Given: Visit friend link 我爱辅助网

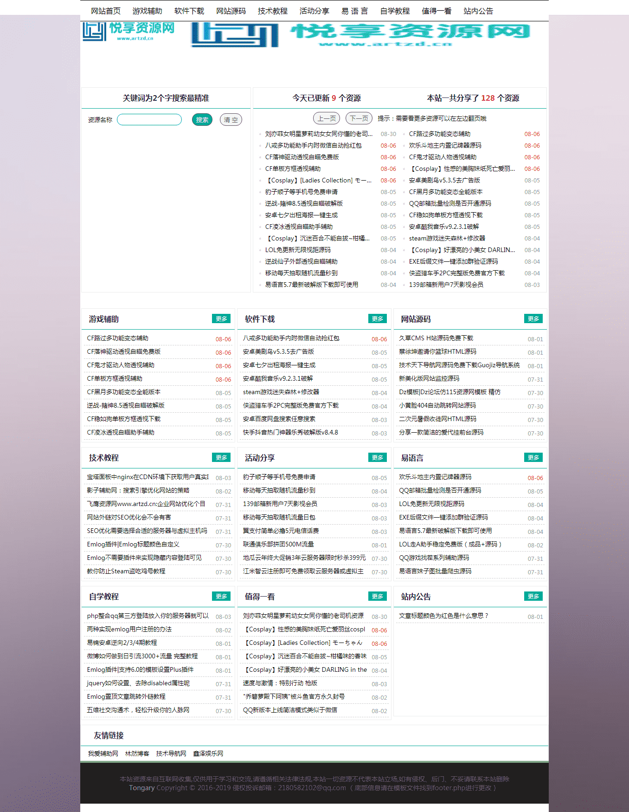Looking at the screenshot, I should [x=103, y=754].
